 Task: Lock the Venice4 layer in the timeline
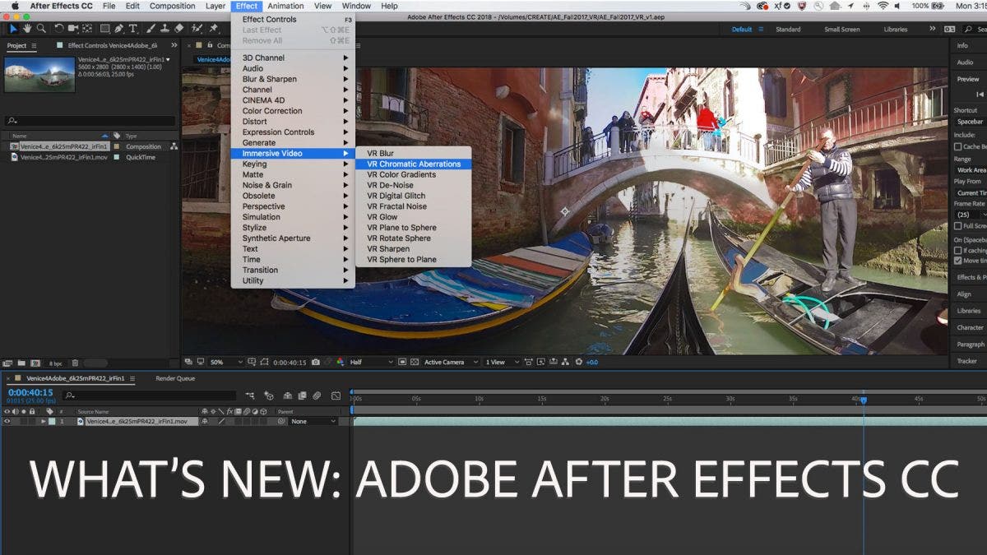point(32,420)
